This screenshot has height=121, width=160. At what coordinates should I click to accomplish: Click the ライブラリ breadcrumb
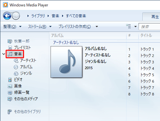[x=38, y=16]
